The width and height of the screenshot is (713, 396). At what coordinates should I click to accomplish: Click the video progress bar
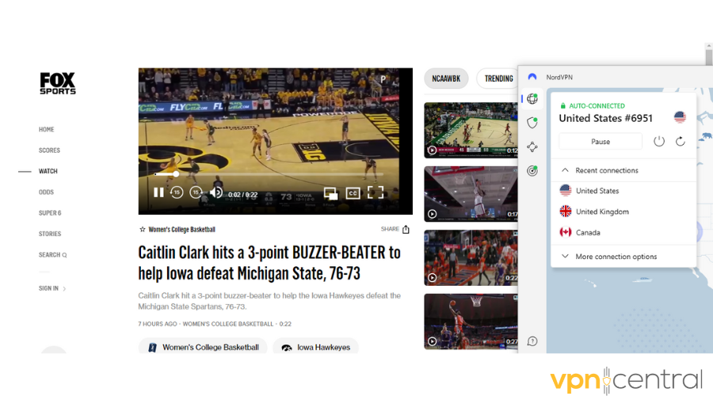pyautogui.click(x=269, y=174)
